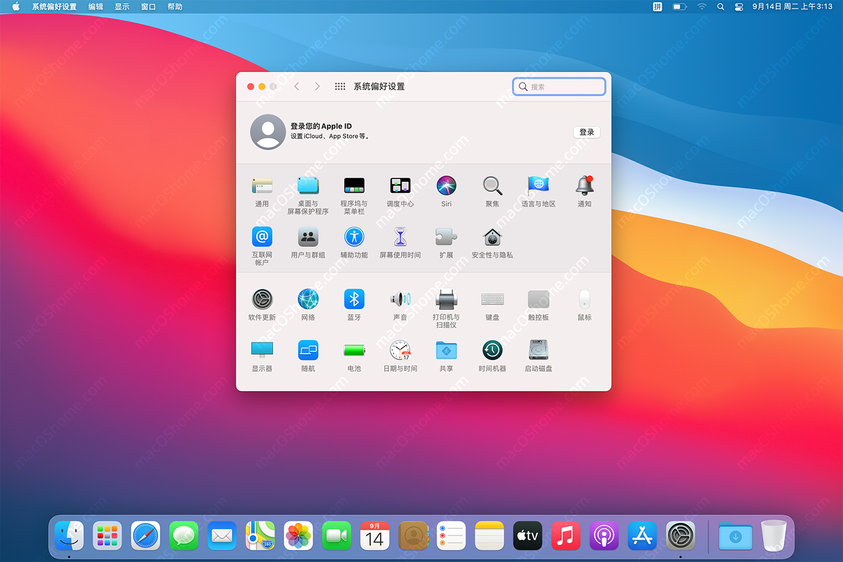The width and height of the screenshot is (843, 562).
Task: Open 程序坞与菜单栏 preferences
Action: (354, 186)
